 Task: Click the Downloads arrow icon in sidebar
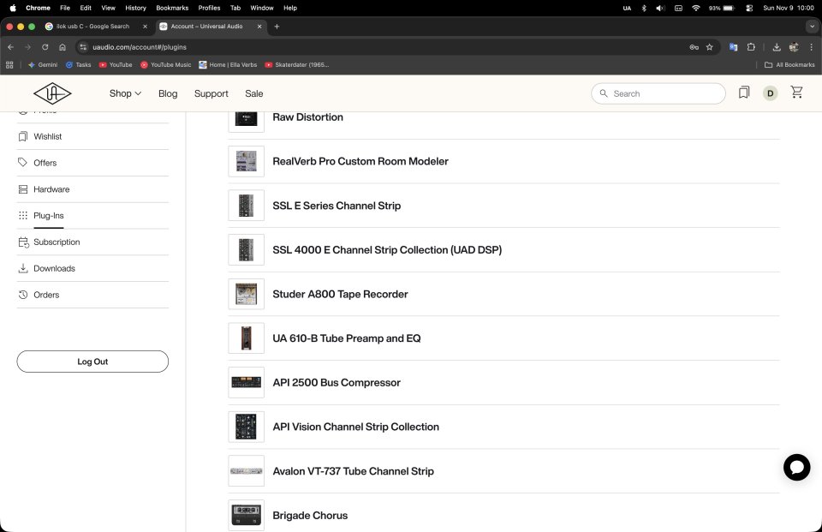coord(23,268)
